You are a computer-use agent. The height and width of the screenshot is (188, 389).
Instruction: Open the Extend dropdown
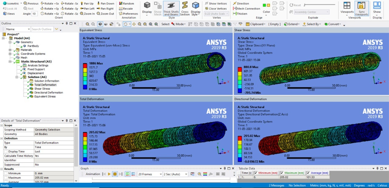(x=292, y=24)
